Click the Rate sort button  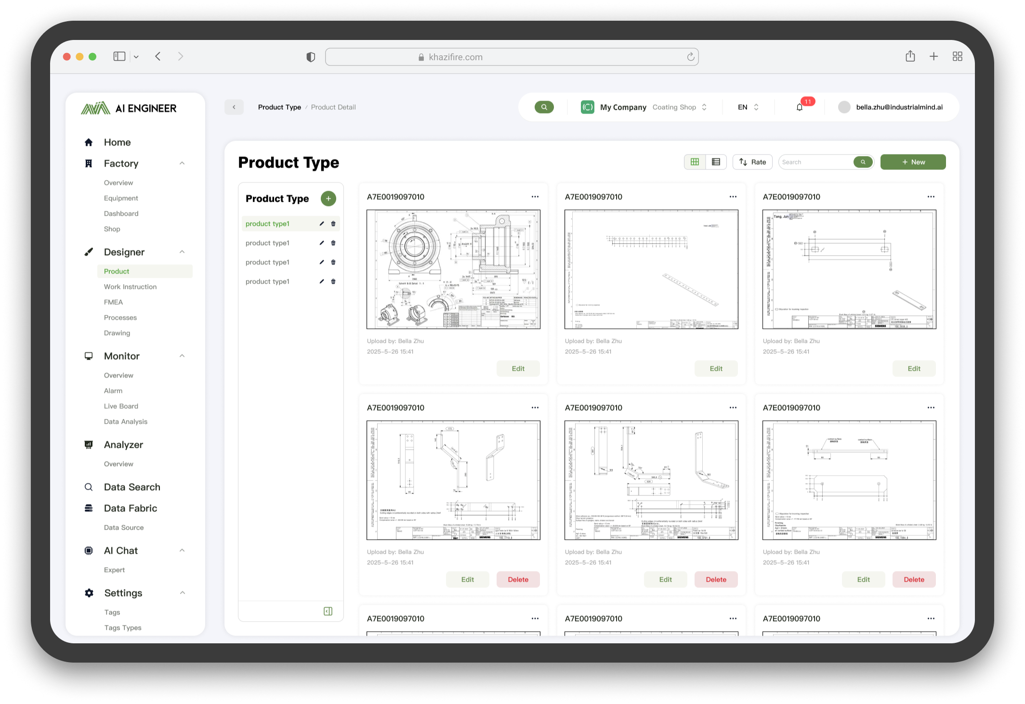[752, 162]
